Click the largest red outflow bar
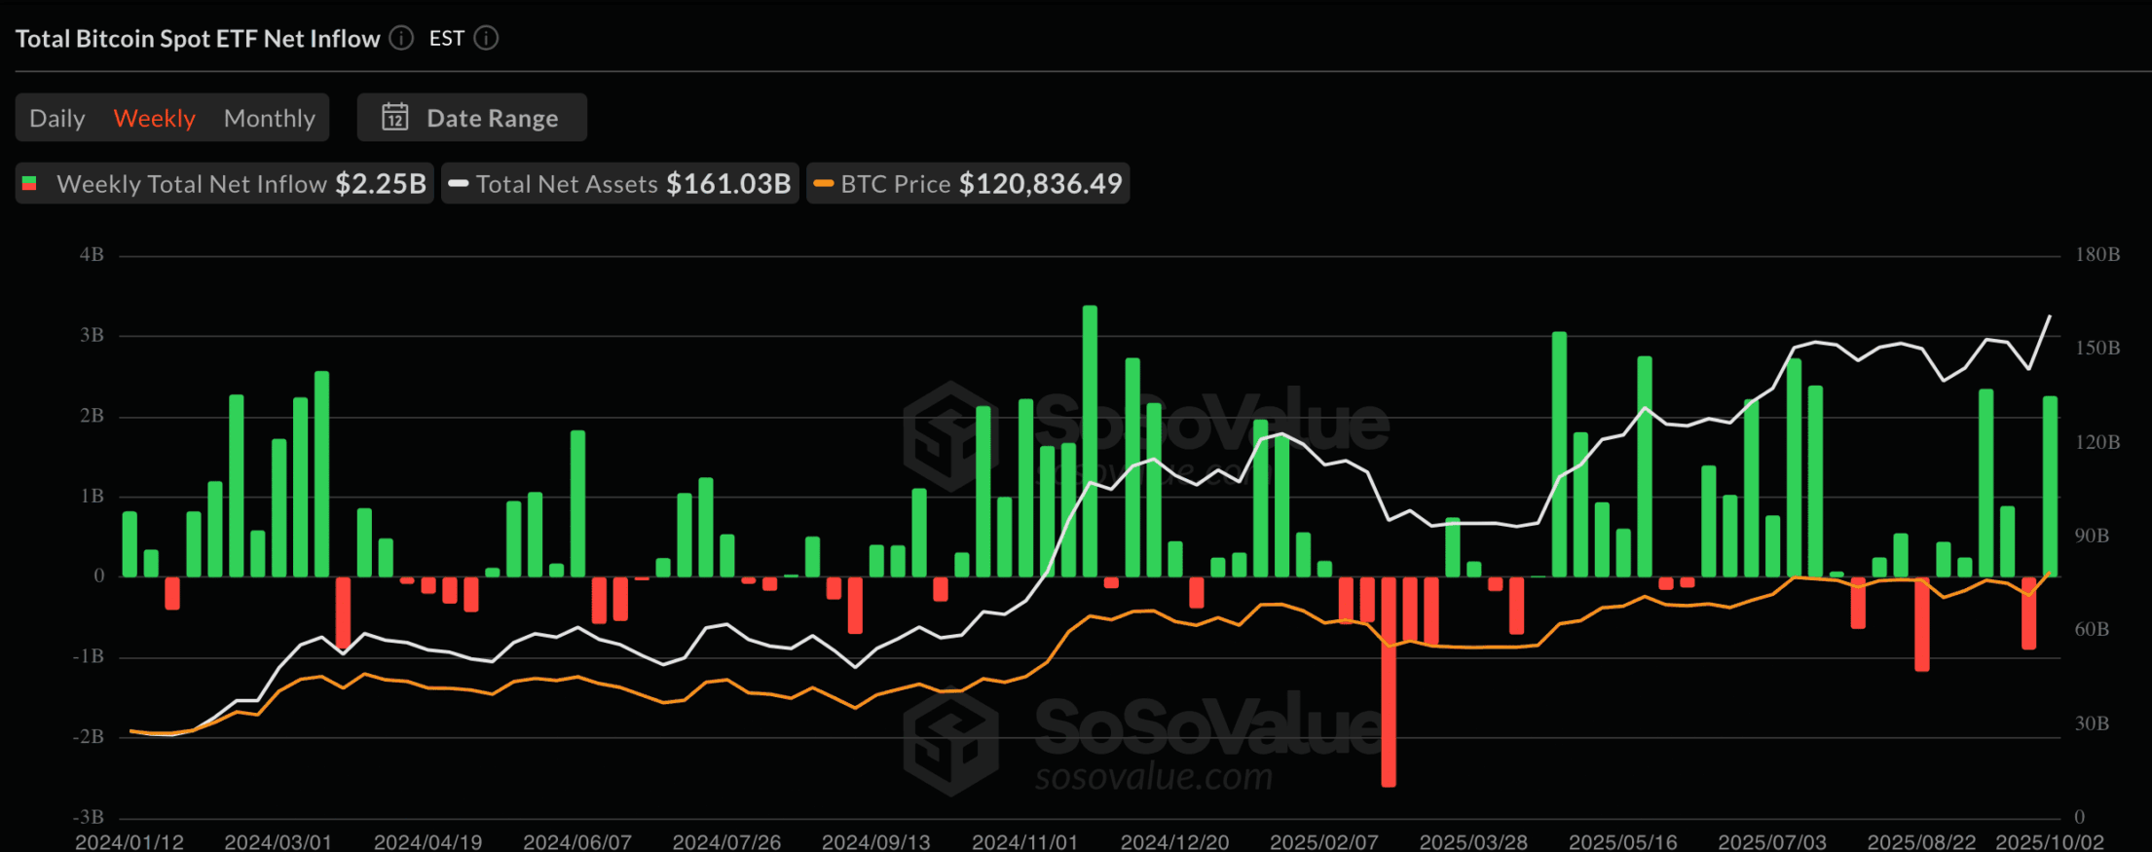This screenshot has height=852, width=2152. [1389, 682]
